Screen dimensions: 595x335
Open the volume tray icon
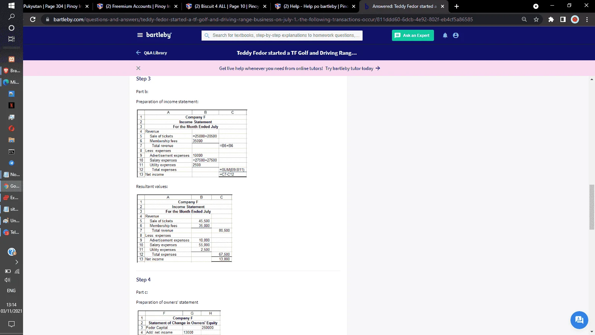(7, 280)
